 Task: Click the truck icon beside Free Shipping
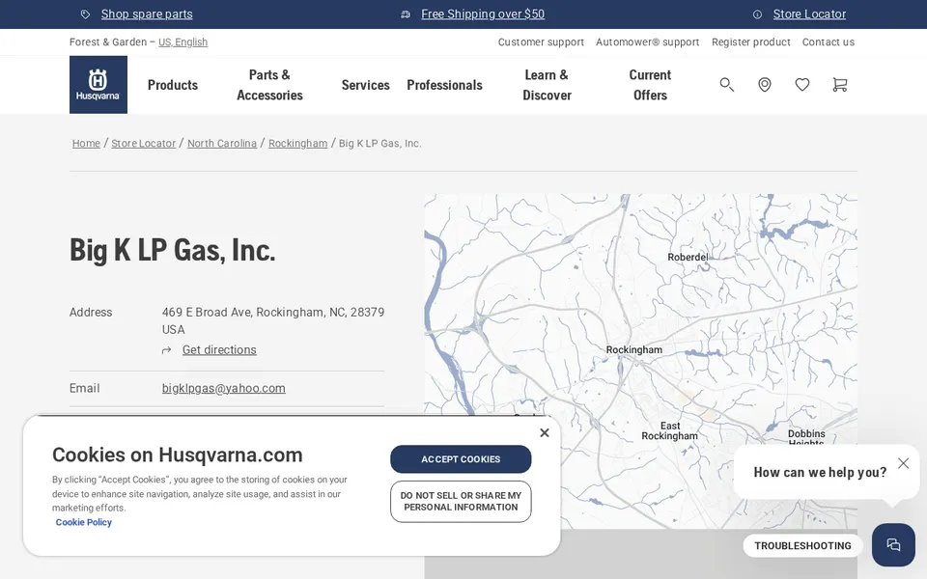point(406,14)
